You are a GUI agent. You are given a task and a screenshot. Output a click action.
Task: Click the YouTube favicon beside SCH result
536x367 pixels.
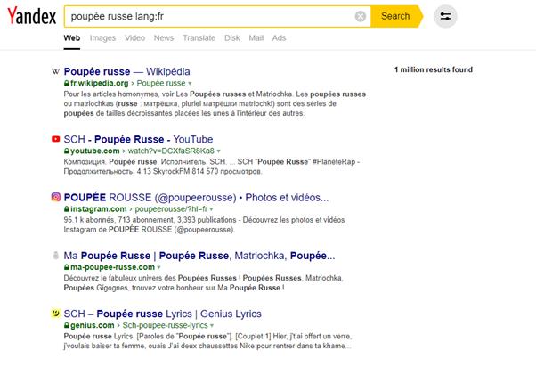click(55, 139)
